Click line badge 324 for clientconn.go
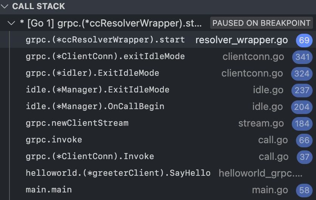Image resolution: width=316 pixels, height=200 pixels. click(302, 73)
